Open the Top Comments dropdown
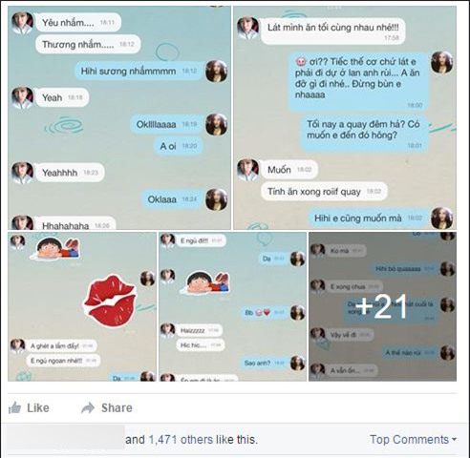The width and height of the screenshot is (470, 458). 413,440
